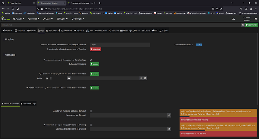The width and height of the screenshot is (259, 139).
Task: Click the Jeedom logo in the navbar
Action: point(6,18)
